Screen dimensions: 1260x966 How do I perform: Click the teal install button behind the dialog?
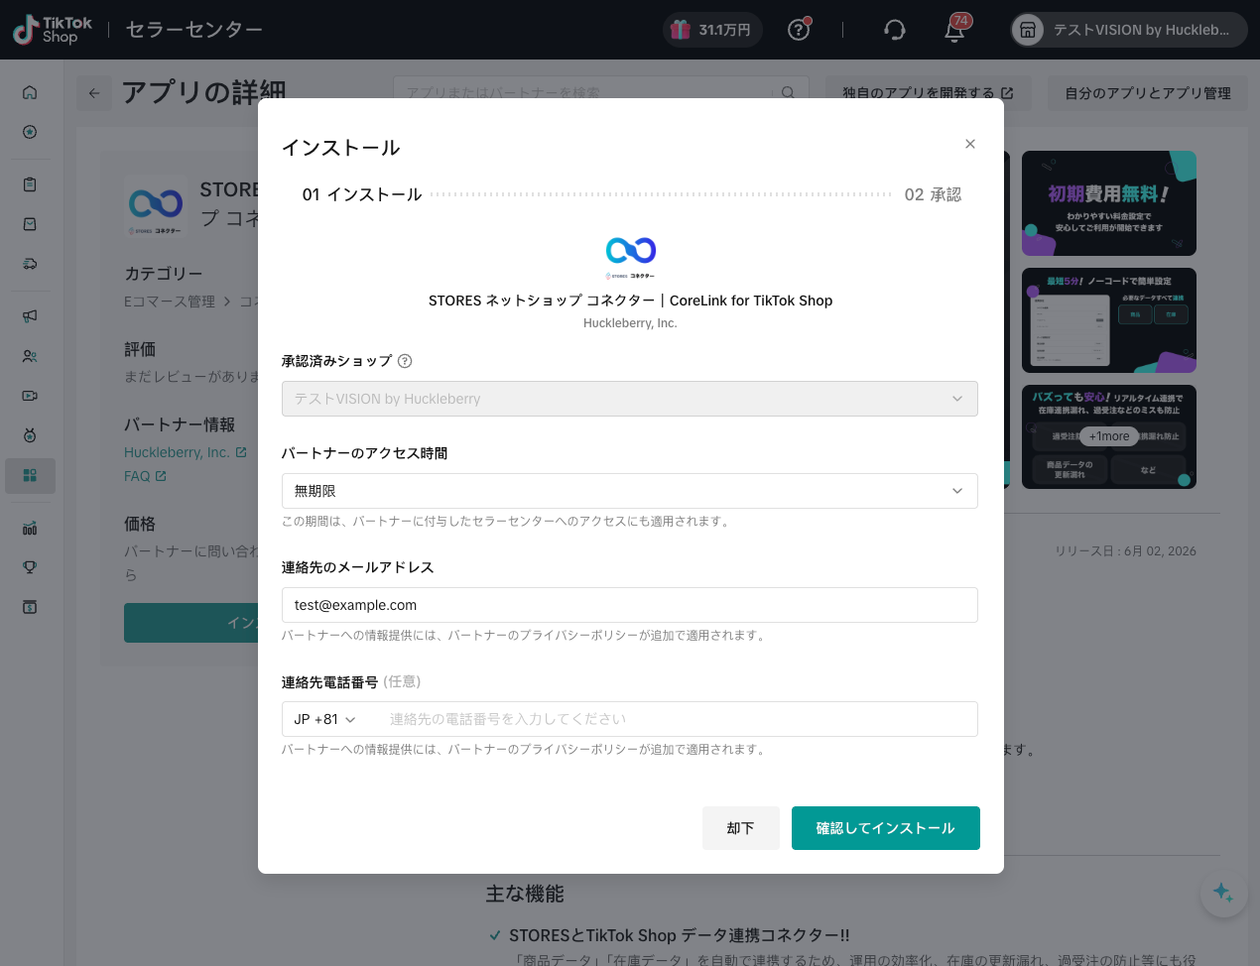(x=190, y=623)
